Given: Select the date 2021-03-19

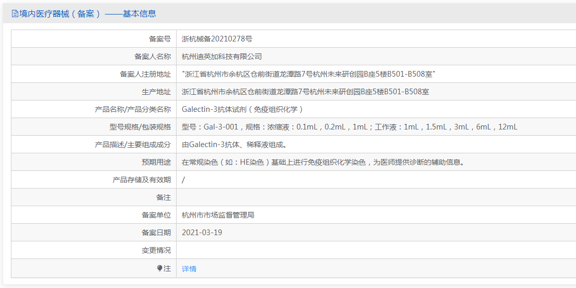Looking at the screenshot, I should 202,233.
